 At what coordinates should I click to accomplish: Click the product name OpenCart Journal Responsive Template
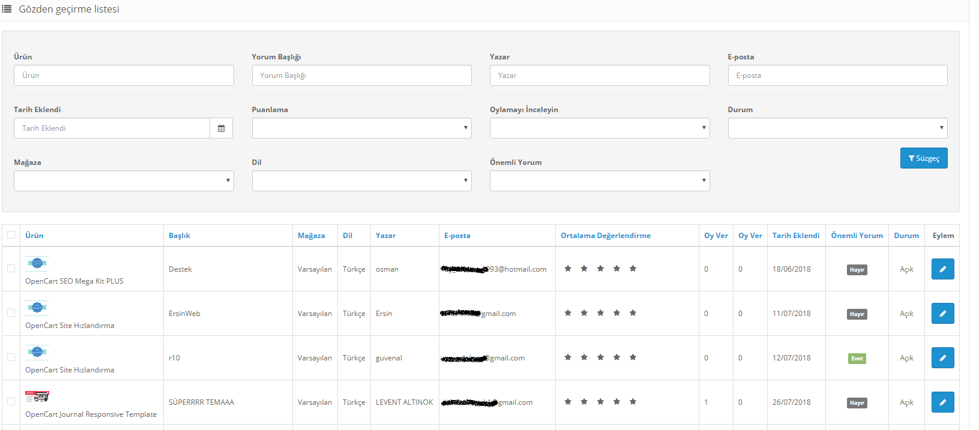point(91,414)
